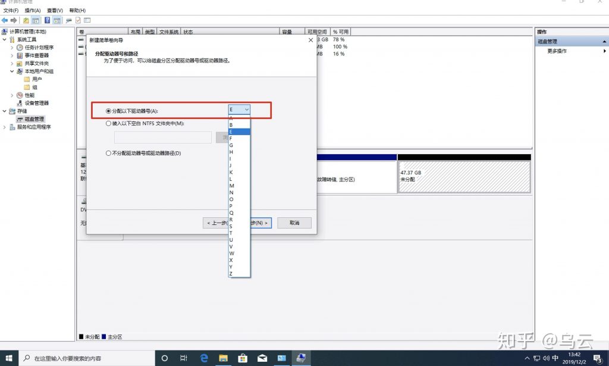Expand the 事件查看器 tree node
The height and width of the screenshot is (366, 609).
tap(12, 55)
